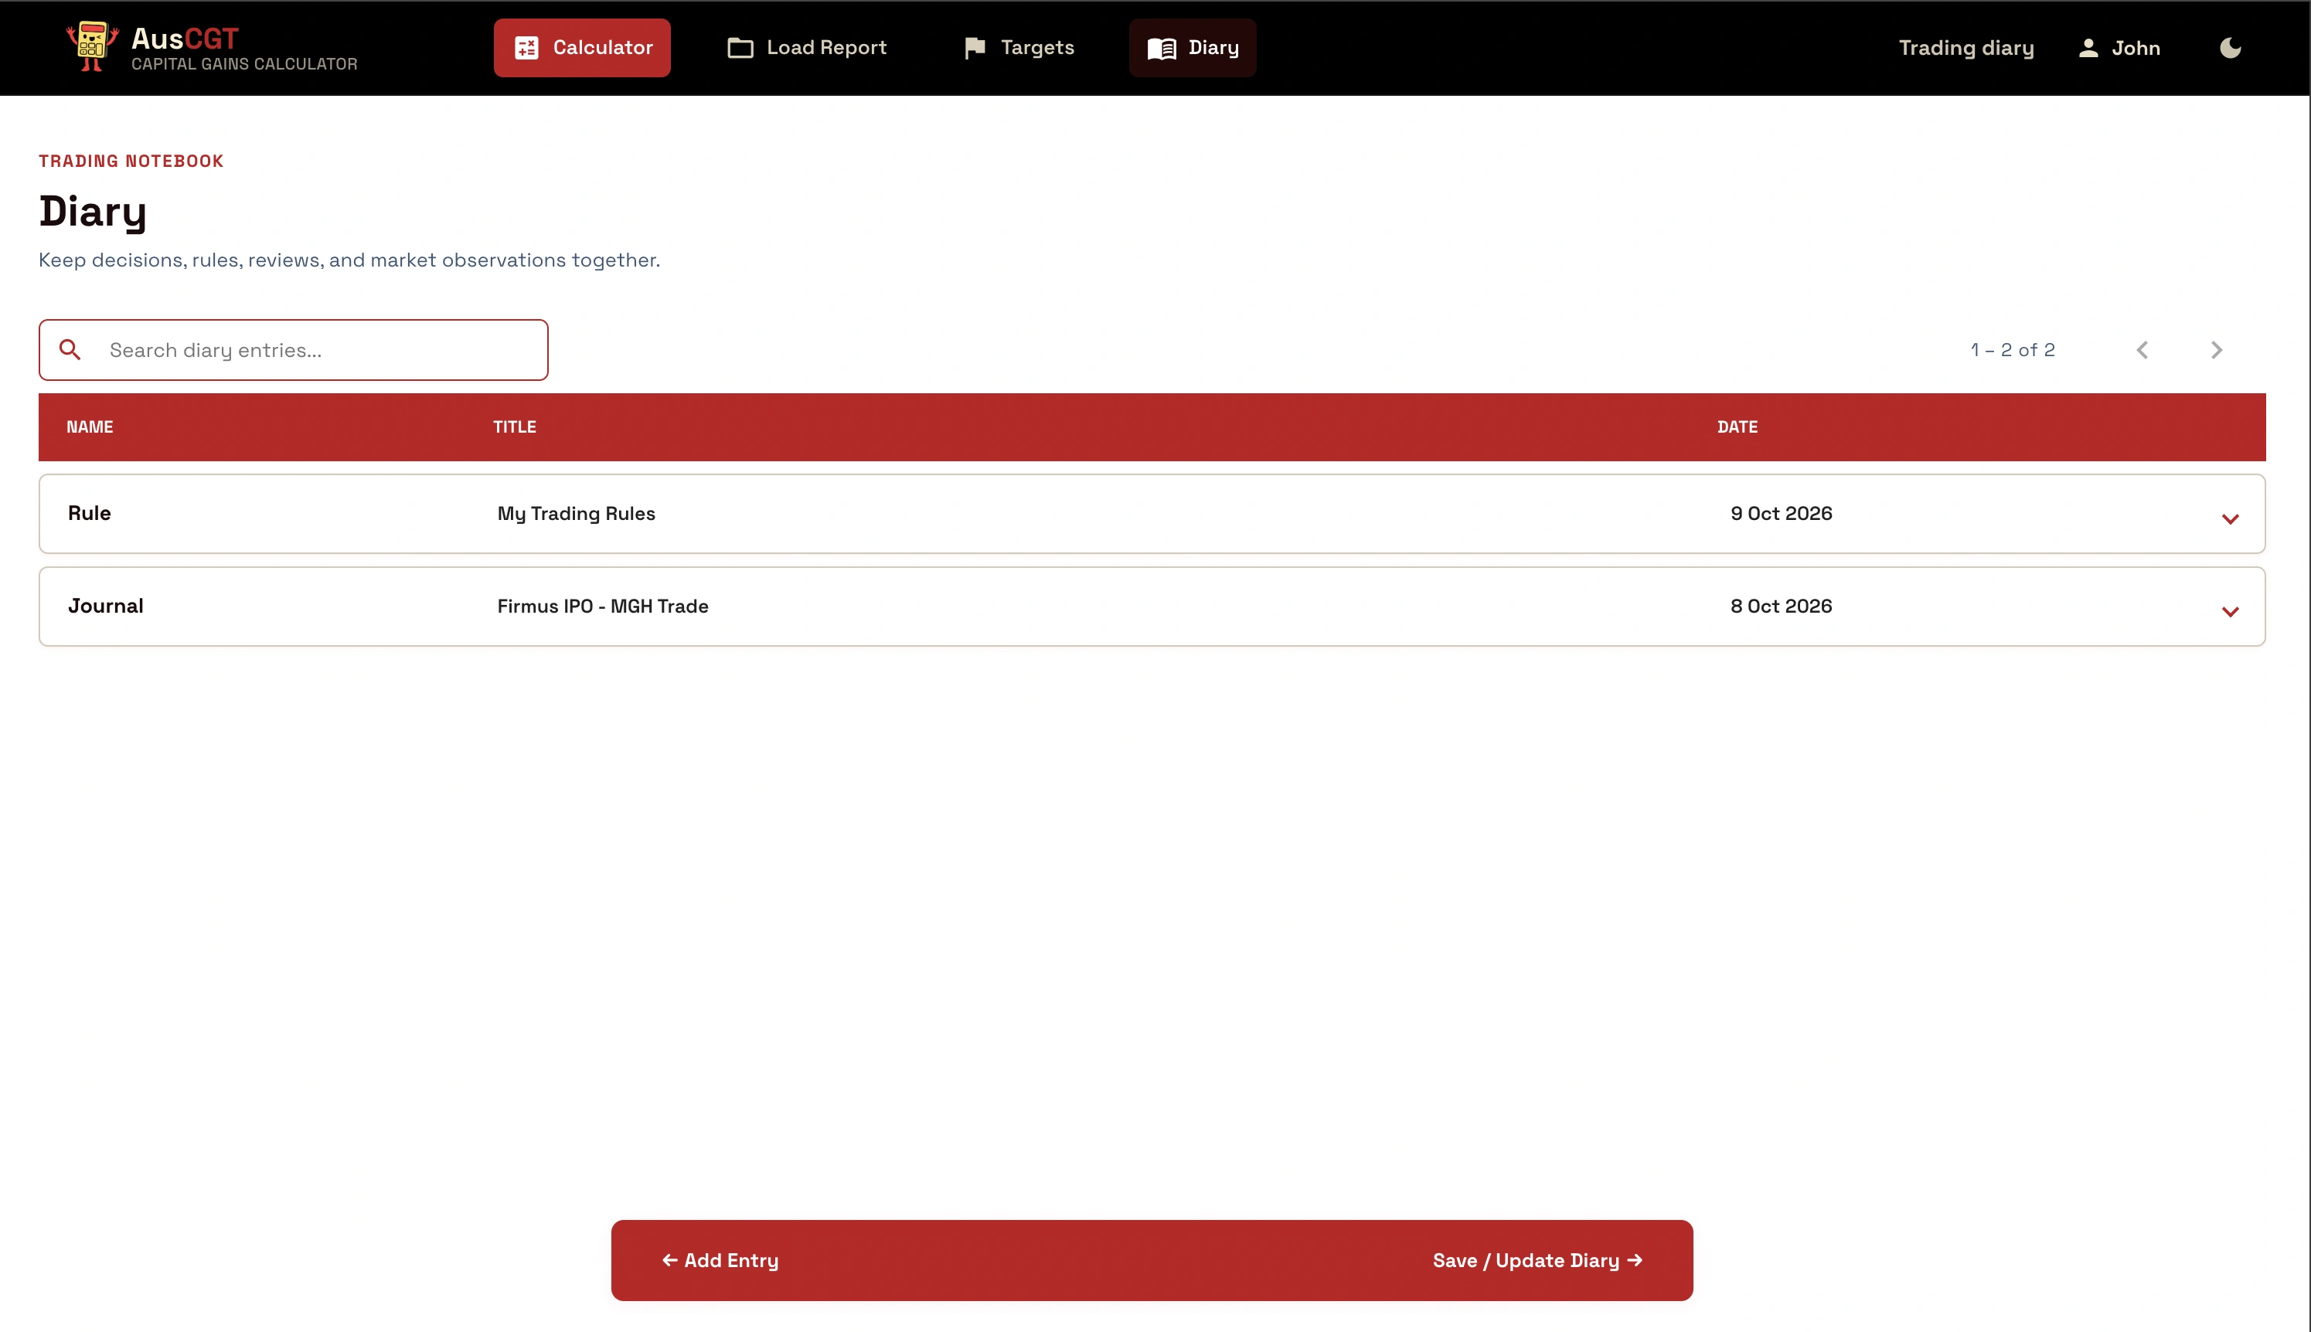Select the Journal name cell
Image resolution: width=2311 pixels, height=1332 pixels.
(105, 606)
